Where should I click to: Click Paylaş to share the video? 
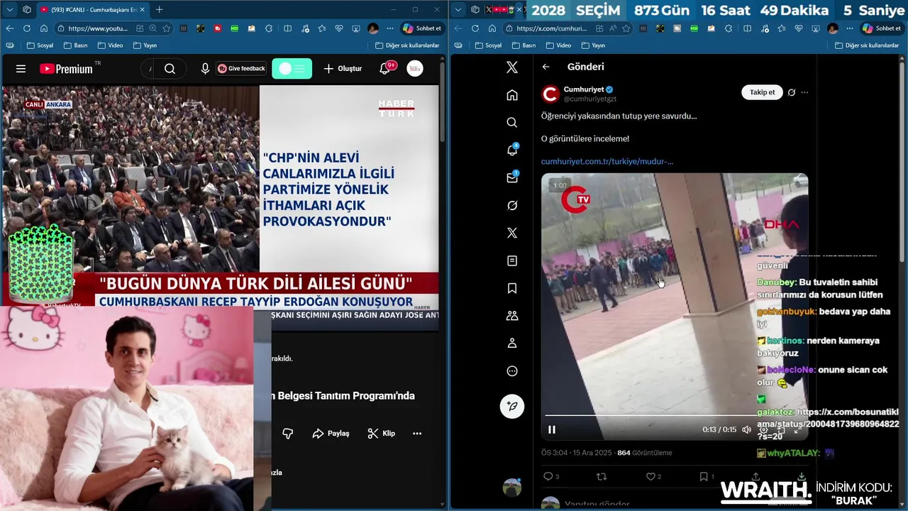(x=331, y=433)
